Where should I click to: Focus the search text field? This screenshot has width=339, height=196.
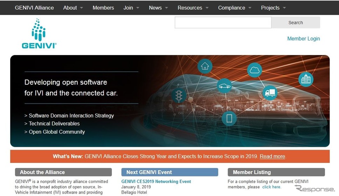223,22
